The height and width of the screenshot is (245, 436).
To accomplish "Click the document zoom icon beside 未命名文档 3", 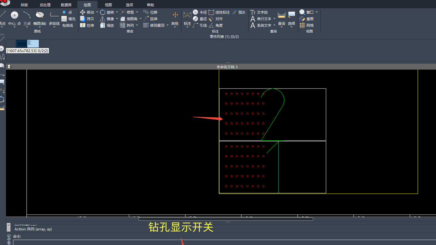I will point(10,67).
